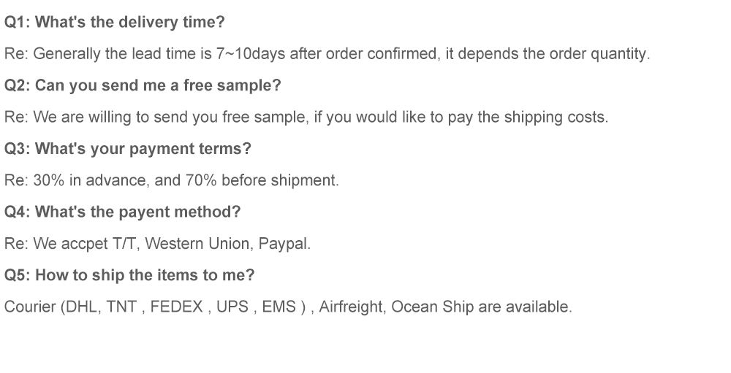Click the 'FEDEX' courier name
Viewport: 731px width, 373px height.
(x=176, y=307)
